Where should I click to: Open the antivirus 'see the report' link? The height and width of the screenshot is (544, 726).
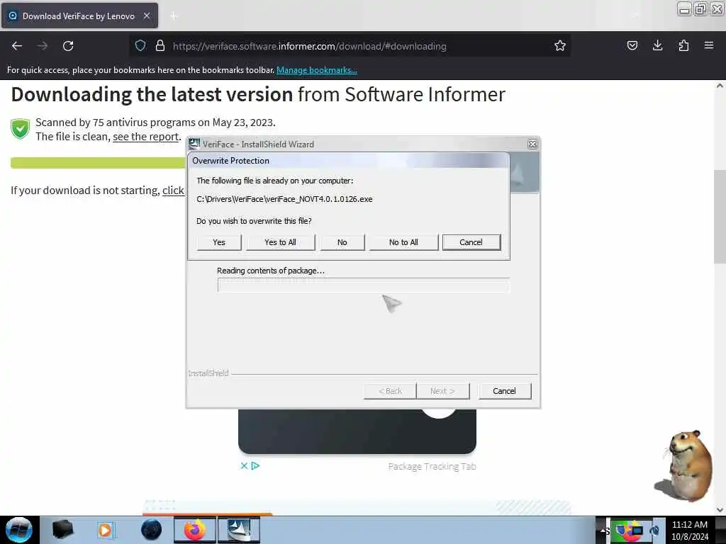tap(146, 137)
